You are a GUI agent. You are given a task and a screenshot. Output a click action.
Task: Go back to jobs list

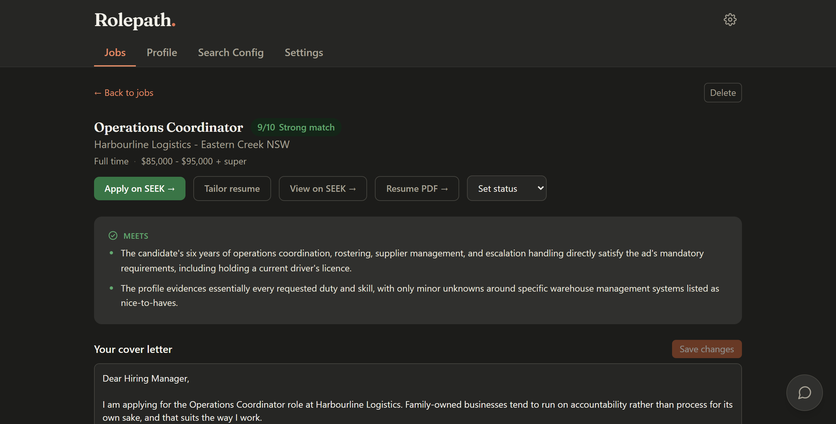(x=124, y=93)
